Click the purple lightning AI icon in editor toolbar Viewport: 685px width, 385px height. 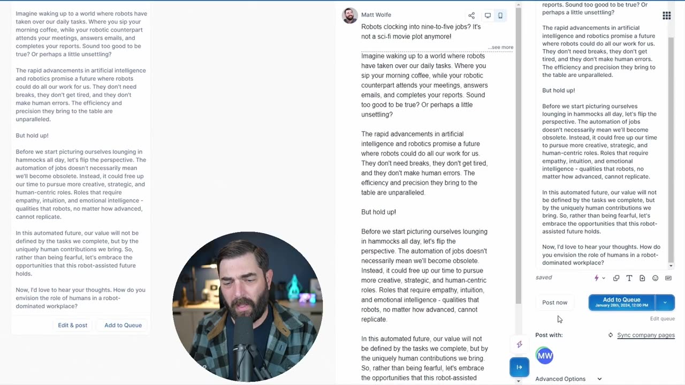click(597, 278)
